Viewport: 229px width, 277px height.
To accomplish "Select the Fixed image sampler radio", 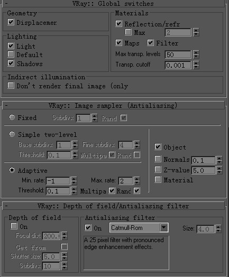I will (x=12, y=117).
